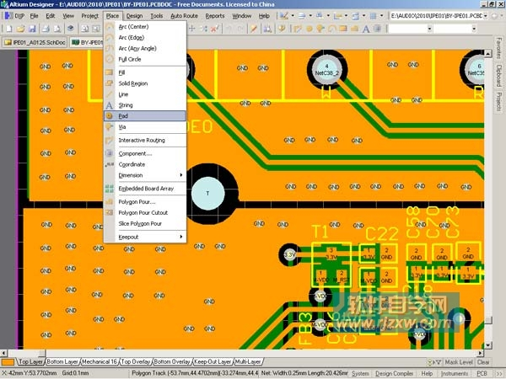Click the red Clear filter icon
The image size is (506, 379).
point(214,29)
